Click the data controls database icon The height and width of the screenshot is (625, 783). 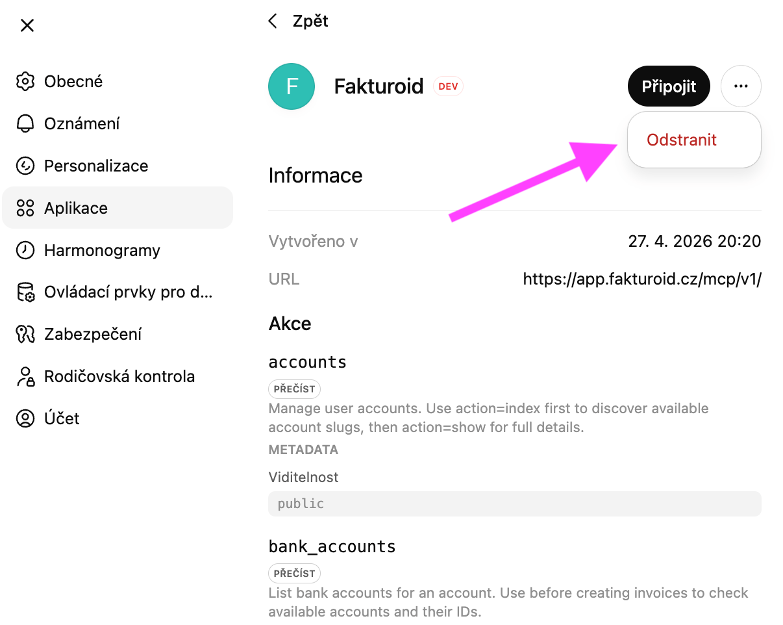click(25, 292)
